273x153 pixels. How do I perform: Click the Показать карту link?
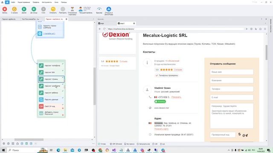(161, 129)
